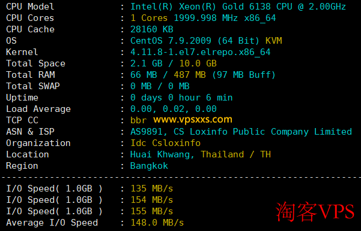Click the CPU Model label
361x231 pixels.
(x=30, y=7)
